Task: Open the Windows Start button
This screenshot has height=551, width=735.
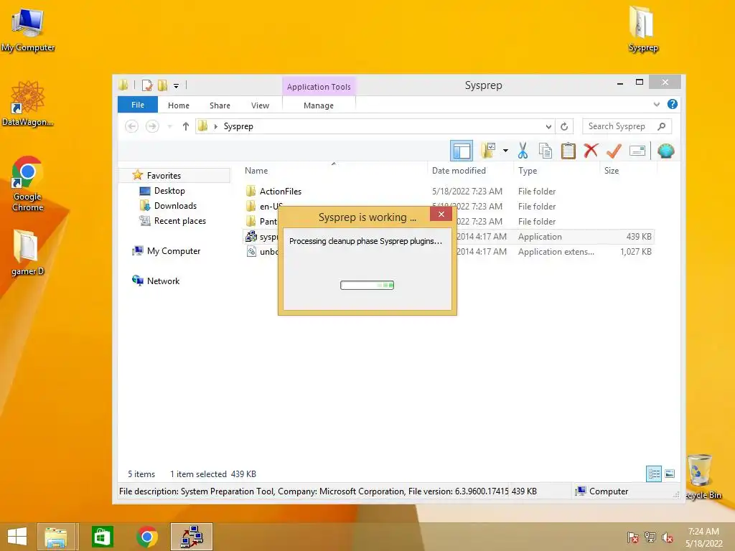Action: 17,537
